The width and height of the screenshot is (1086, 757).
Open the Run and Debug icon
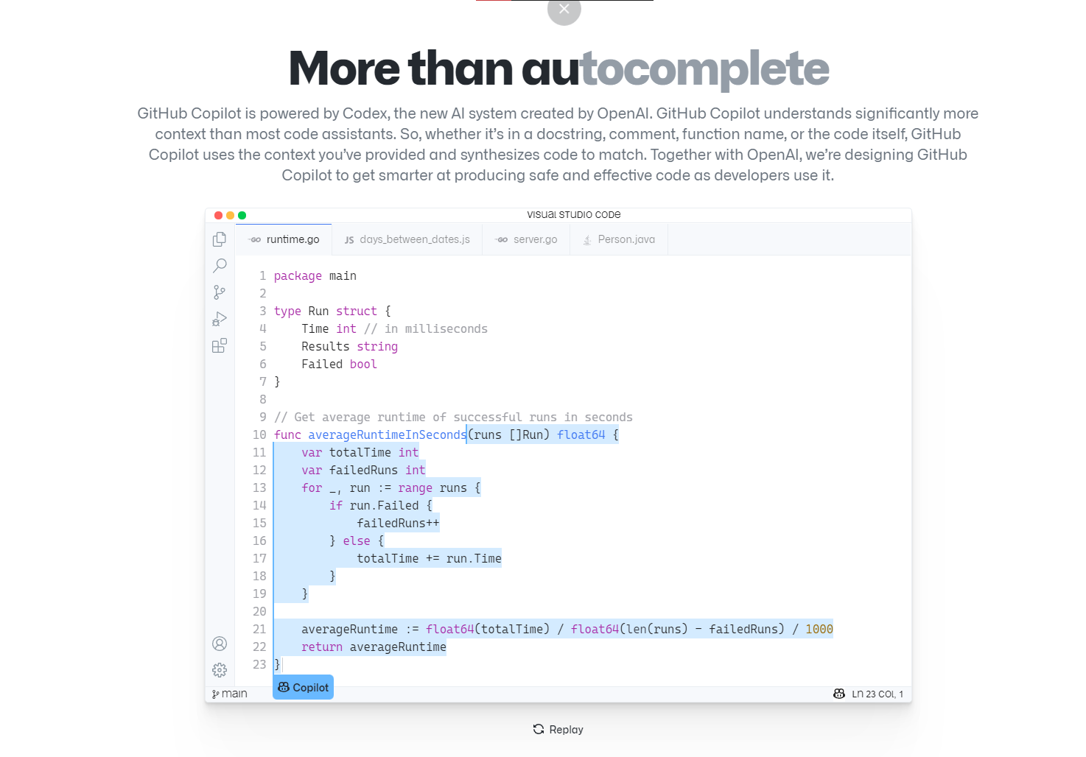(220, 319)
